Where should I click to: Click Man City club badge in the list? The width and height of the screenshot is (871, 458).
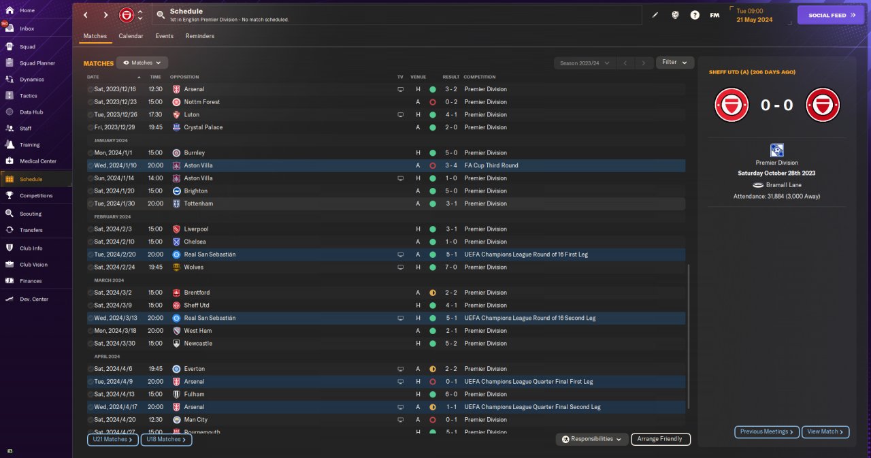(176, 420)
